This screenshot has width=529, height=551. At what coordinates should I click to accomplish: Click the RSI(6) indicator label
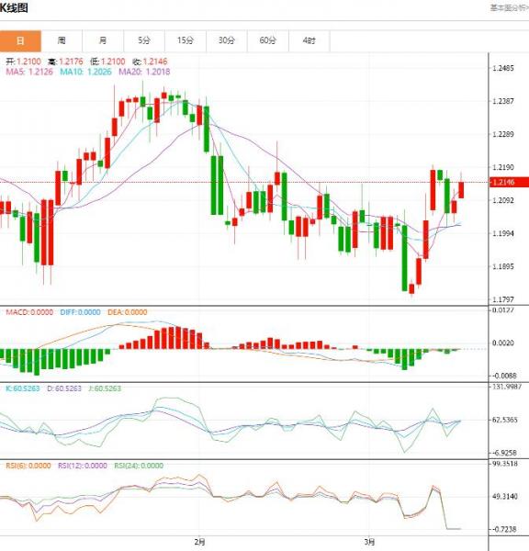(28, 466)
